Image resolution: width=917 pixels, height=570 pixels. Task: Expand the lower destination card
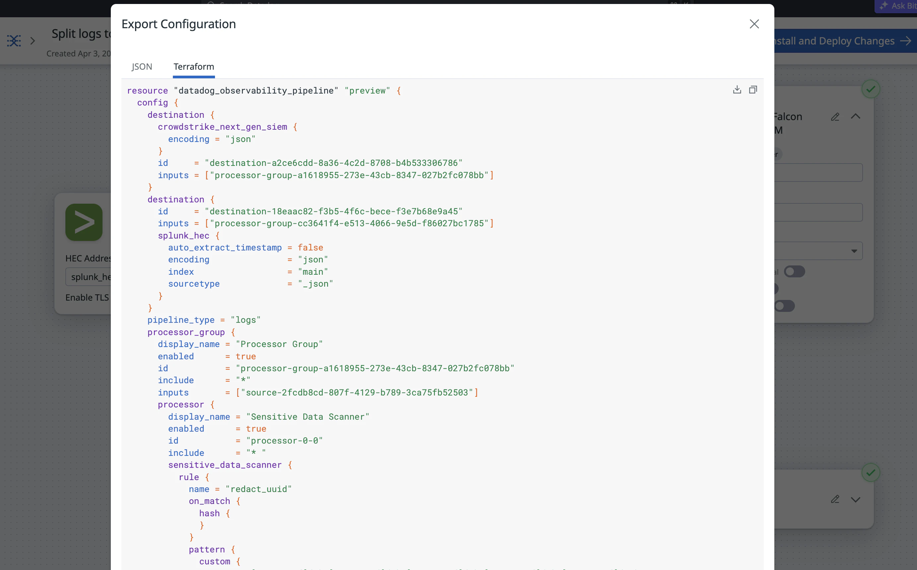pyautogui.click(x=856, y=500)
